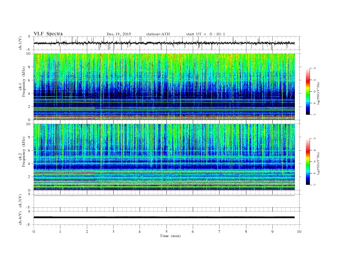Image resolution: width=337 pixels, height=260 pixels.
Task: Click the date "Dec. 19, 2015"
Action: pyautogui.click(x=119, y=34)
